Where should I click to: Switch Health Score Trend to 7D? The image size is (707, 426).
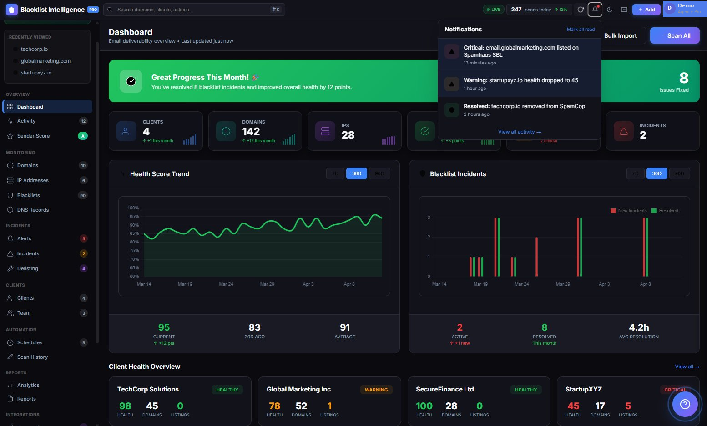(x=335, y=173)
